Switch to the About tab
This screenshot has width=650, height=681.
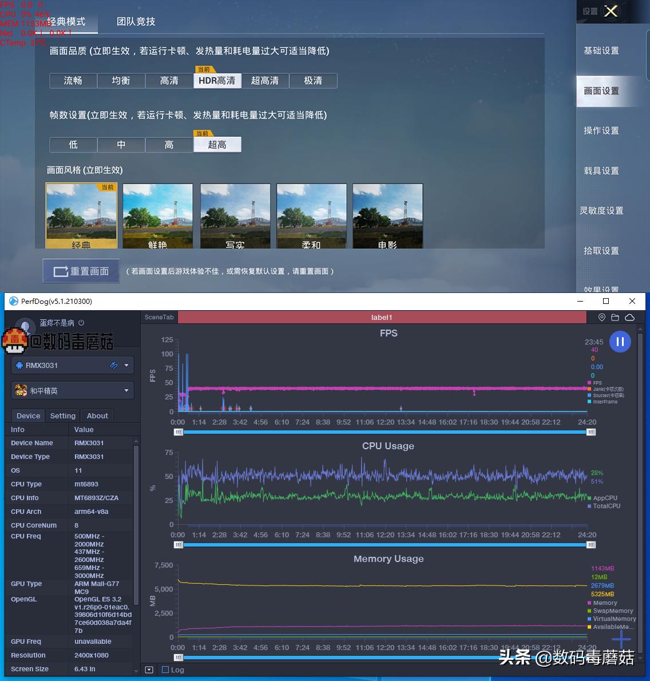tap(97, 415)
